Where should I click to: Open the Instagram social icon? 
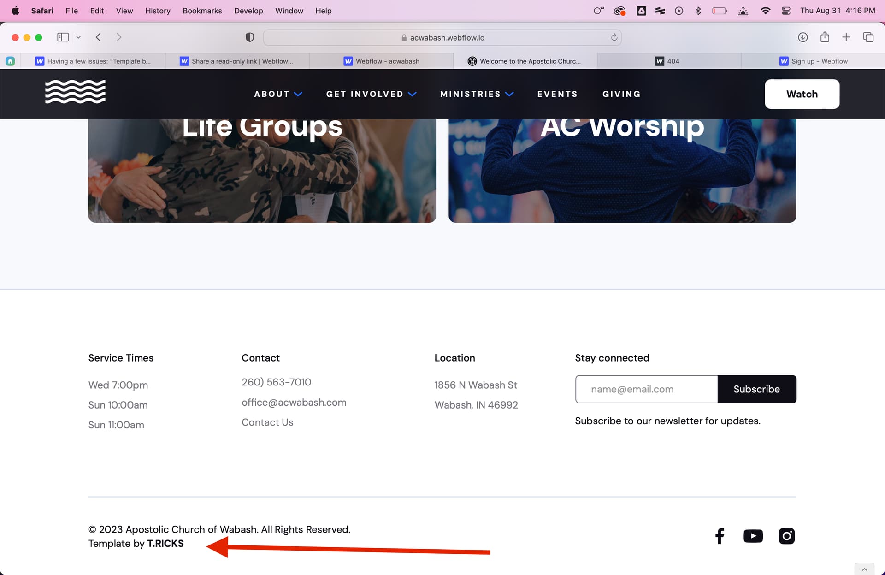[x=786, y=536]
